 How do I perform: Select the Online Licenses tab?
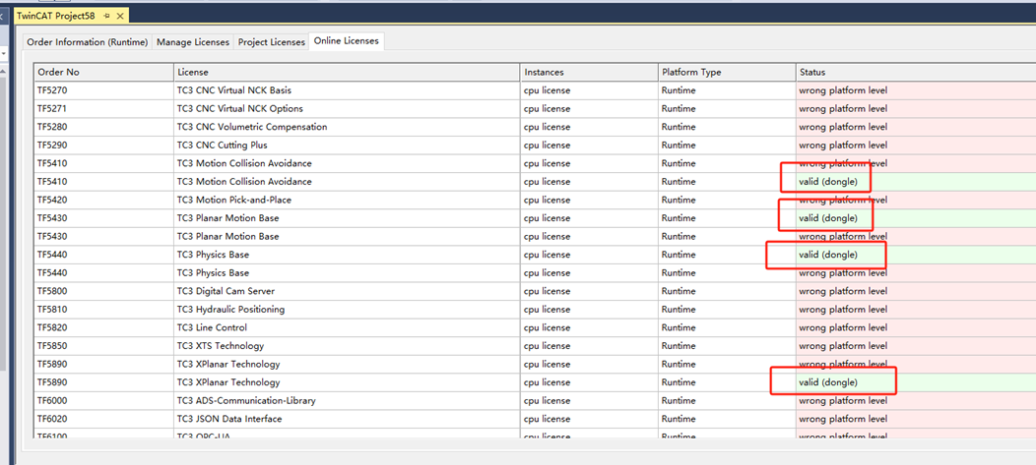pyautogui.click(x=347, y=41)
